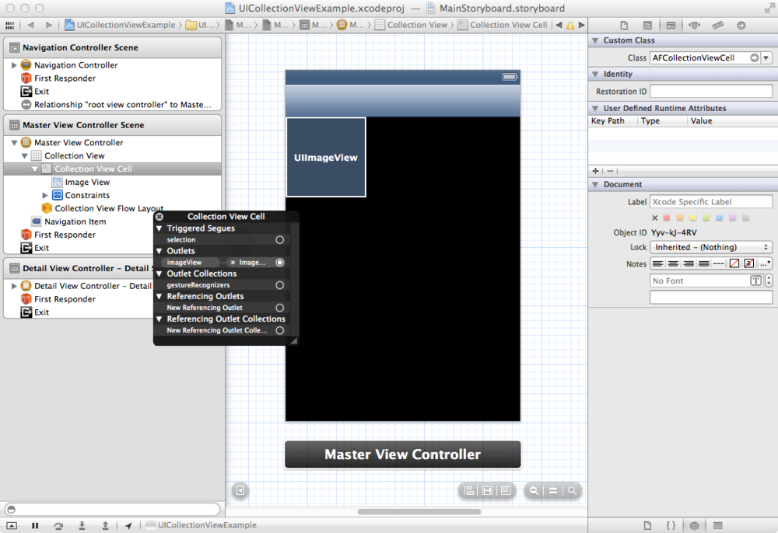The width and height of the screenshot is (778, 533).
Task: Open the Class combo box dropdown arrow
Action: click(x=766, y=58)
